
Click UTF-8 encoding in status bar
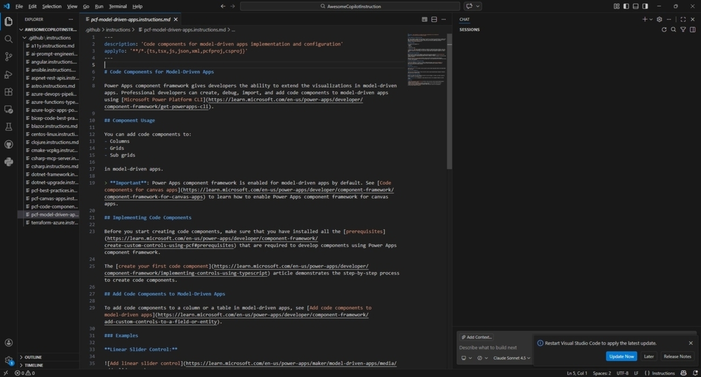622,373
